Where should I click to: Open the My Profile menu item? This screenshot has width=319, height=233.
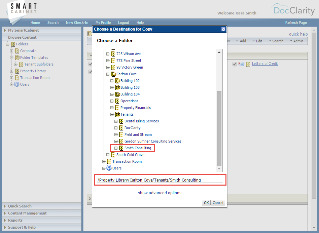pos(103,23)
